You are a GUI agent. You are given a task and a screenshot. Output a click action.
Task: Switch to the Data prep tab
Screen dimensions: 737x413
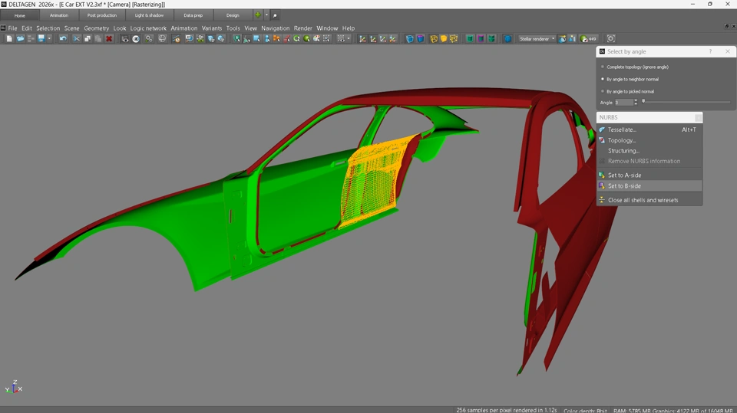[x=193, y=15]
